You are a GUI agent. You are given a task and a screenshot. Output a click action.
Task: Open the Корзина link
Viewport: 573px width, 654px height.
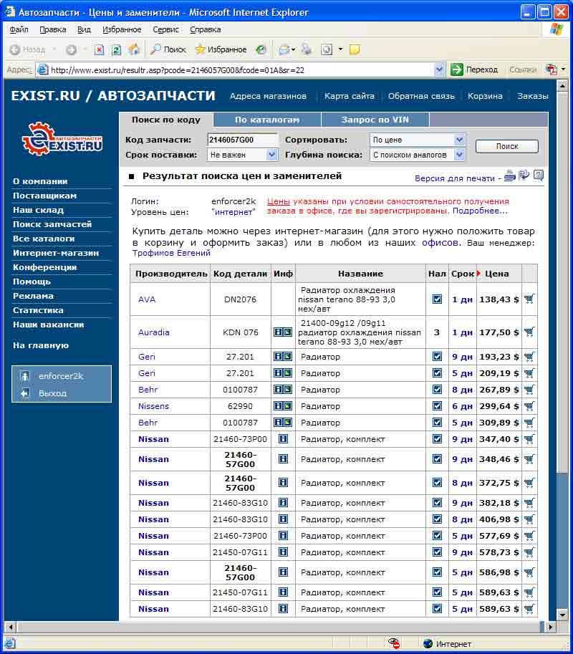tap(485, 96)
